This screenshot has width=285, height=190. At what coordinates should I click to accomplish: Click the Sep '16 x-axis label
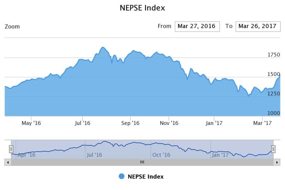click(x=130, y=123)
